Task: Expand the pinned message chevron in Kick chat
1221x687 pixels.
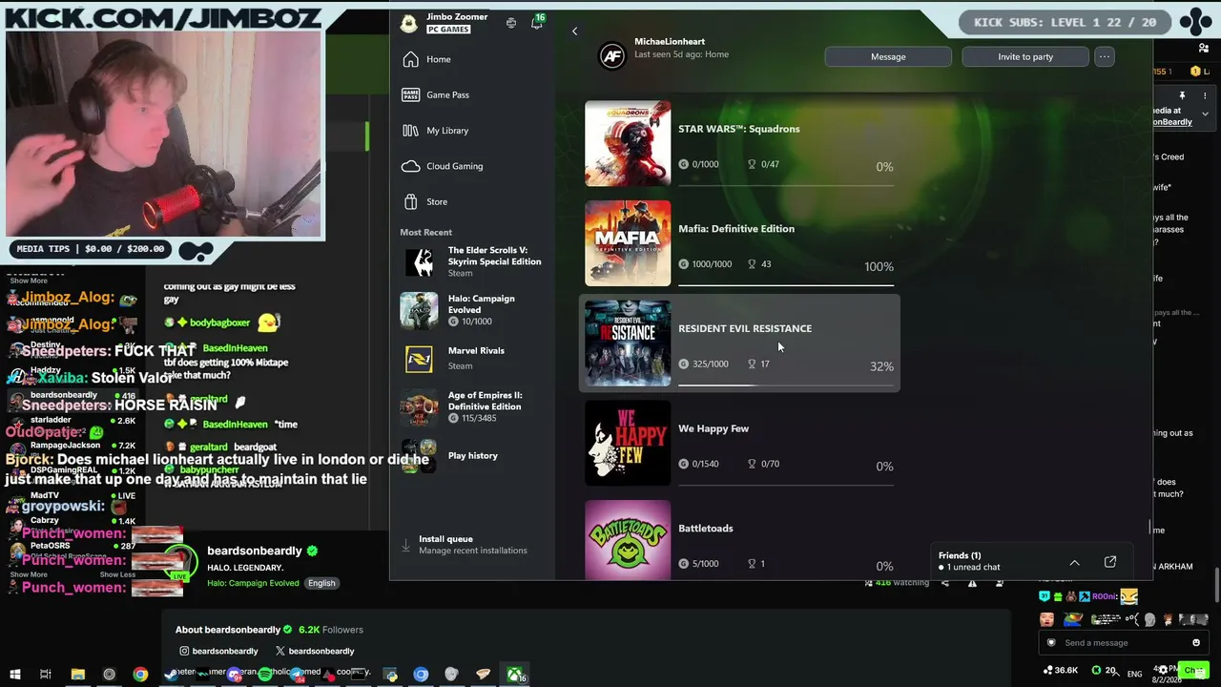Action: pos(1205,114)
